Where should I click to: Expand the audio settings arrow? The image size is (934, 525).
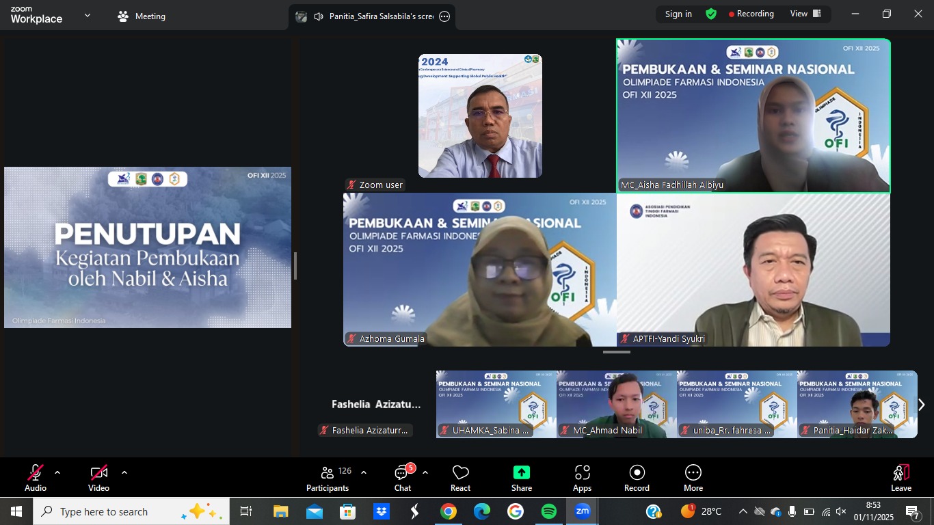tap(57, 472)
